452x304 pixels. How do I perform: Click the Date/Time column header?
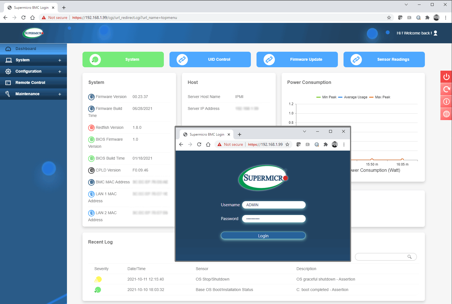click(x=136, y=269)
